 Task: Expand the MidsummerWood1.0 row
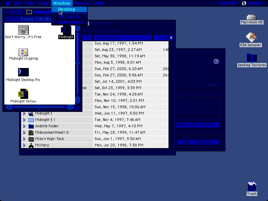click(x=24, y=132)
